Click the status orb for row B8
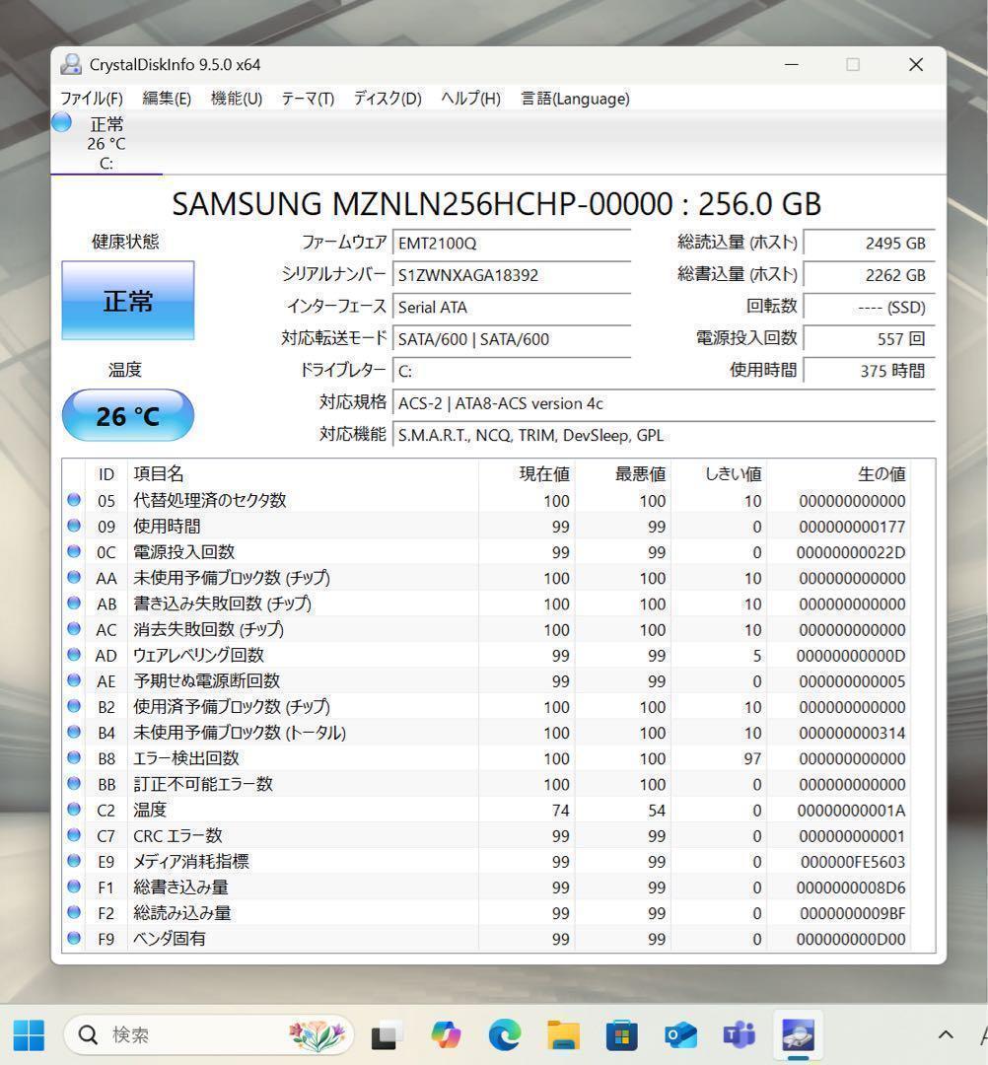 74,758
